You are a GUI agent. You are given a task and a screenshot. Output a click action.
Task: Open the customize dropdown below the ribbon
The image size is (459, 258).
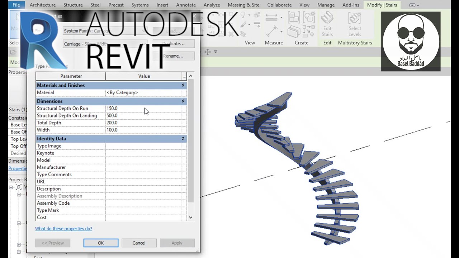[216, 52]
